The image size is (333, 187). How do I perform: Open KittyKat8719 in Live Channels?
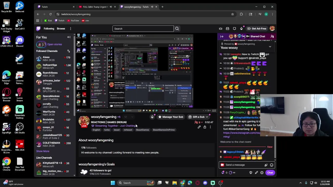[54, 165]
